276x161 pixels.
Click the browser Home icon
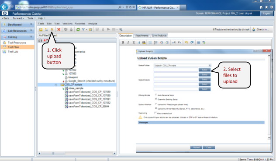point(261,7)
